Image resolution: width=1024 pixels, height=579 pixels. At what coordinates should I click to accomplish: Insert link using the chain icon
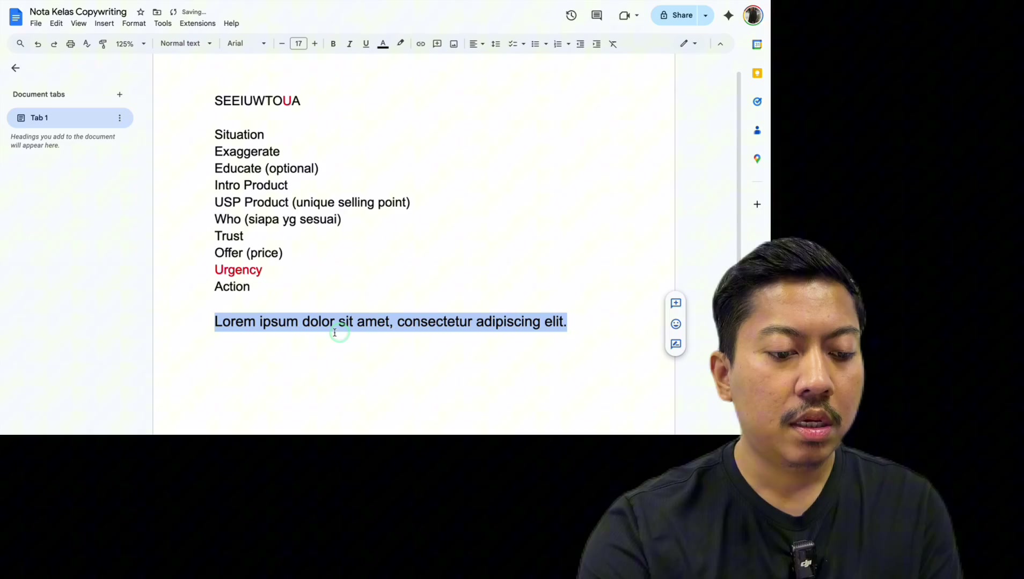[x=421, y=44]
